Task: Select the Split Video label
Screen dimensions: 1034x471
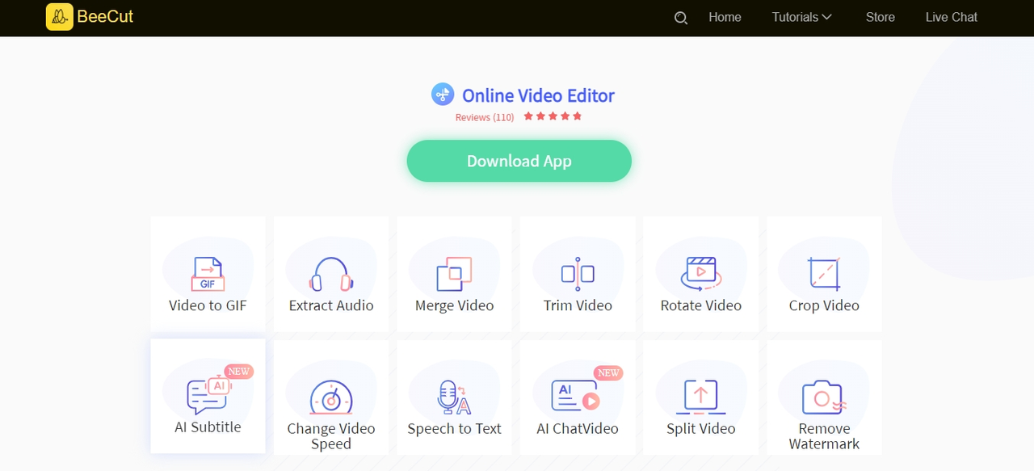Action: (700, 428)
